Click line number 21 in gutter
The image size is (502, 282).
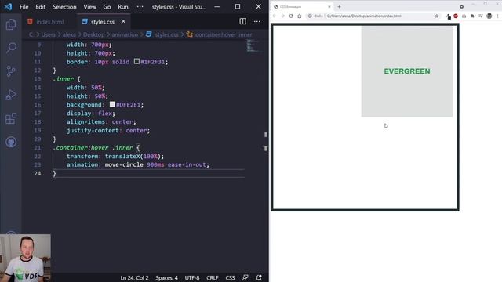pos(38,147)
